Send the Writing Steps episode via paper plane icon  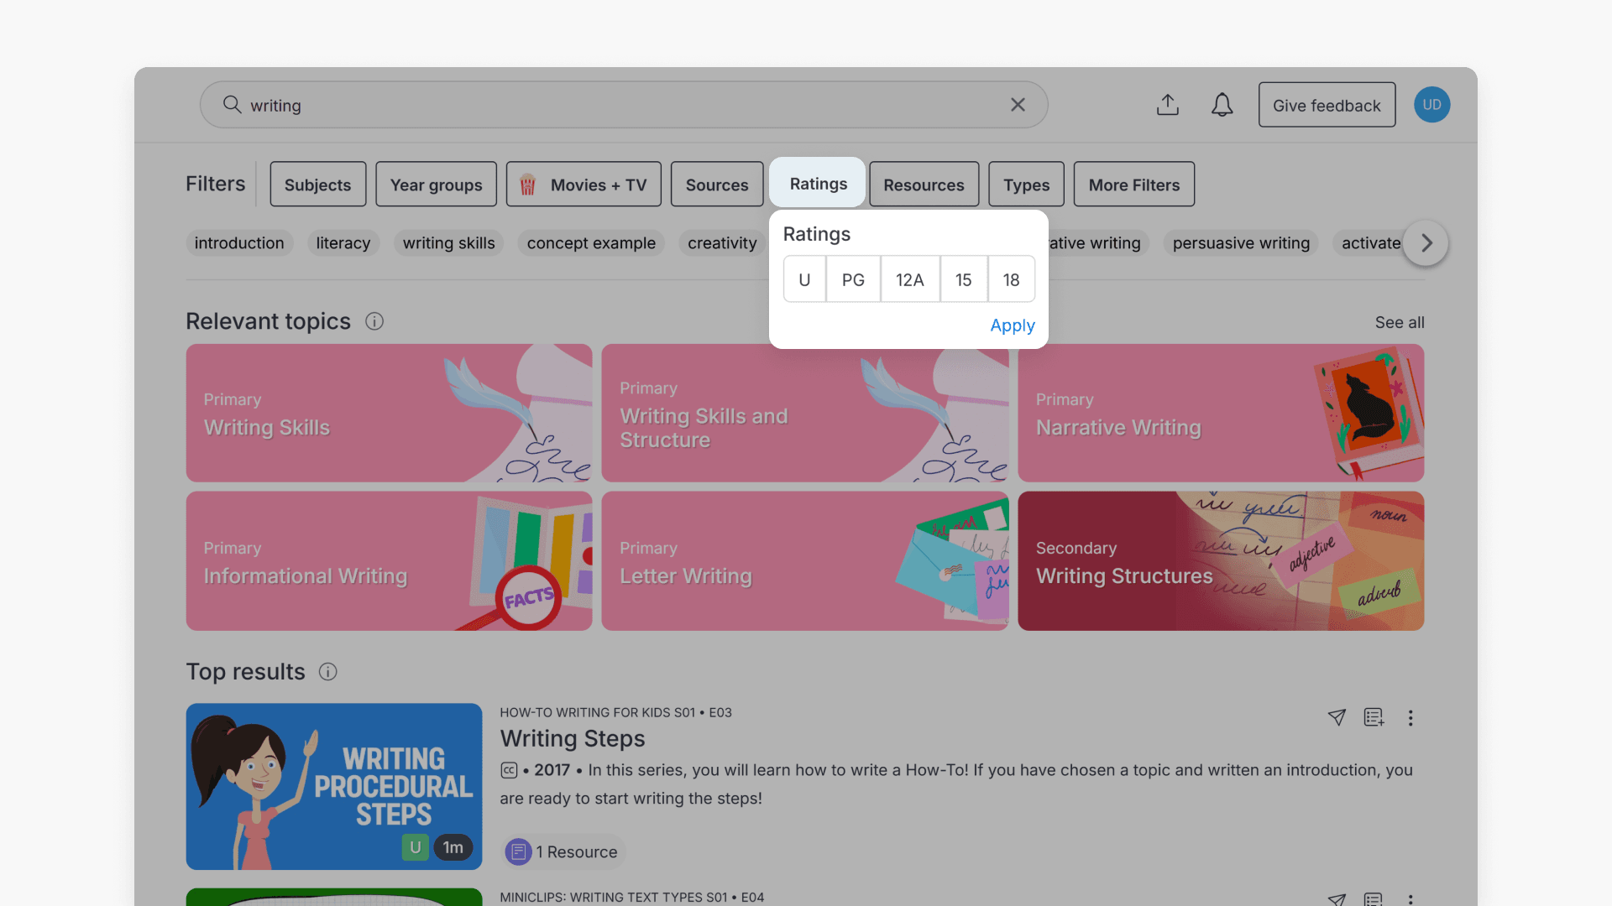(x=1337, y=718)
